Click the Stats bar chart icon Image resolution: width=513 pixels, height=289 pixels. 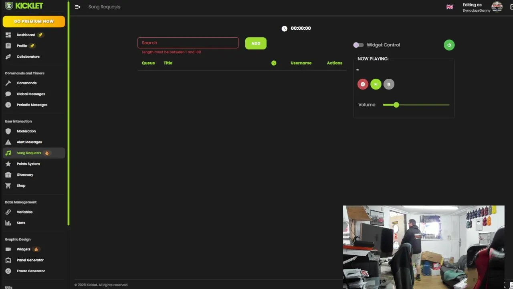click(8, 223)
